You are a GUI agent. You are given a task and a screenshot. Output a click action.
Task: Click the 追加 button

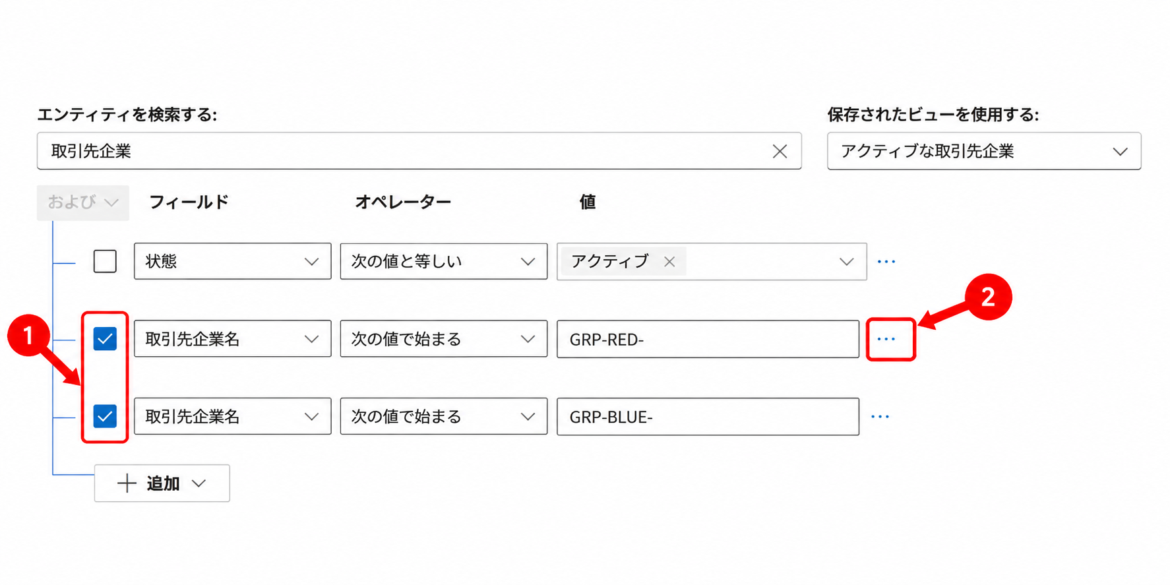(x=162, y=483)
